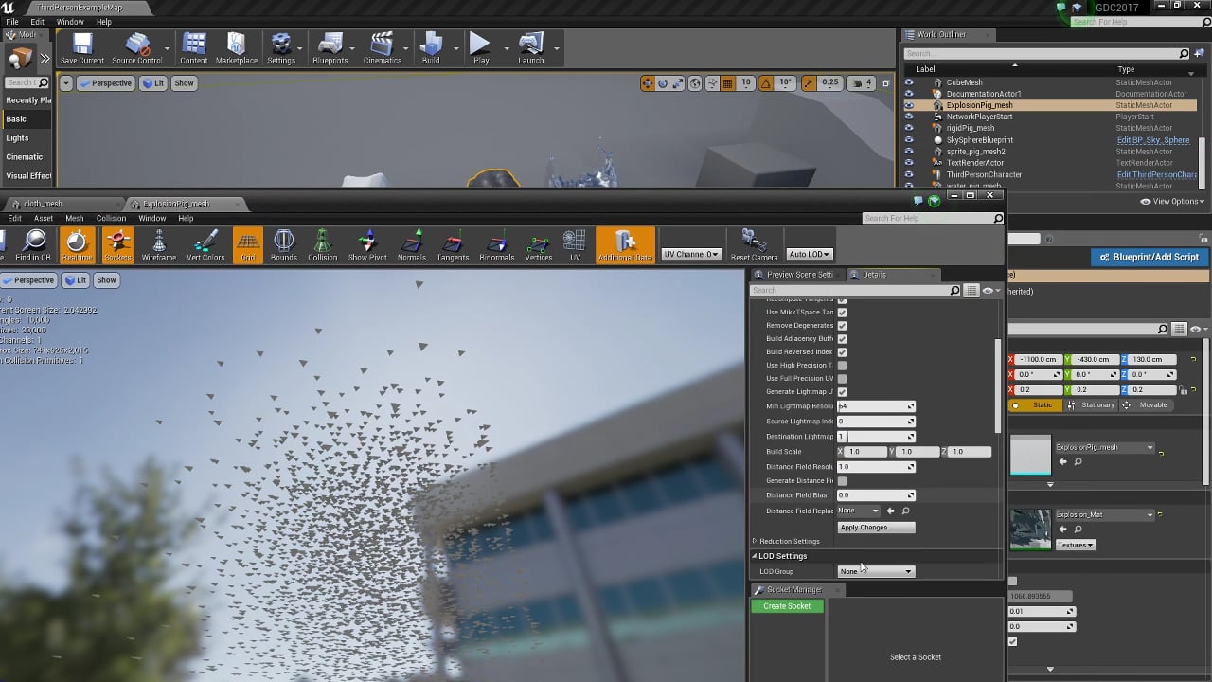Open LOD Group dropdown
The image size is (1212, 682).
point(876,571)
